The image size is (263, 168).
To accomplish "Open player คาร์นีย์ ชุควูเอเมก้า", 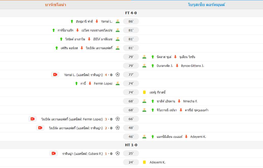I will click(197, 110).
